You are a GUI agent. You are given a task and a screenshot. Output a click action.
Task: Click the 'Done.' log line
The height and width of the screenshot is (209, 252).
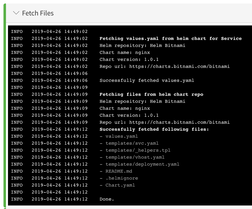[107, 199]
